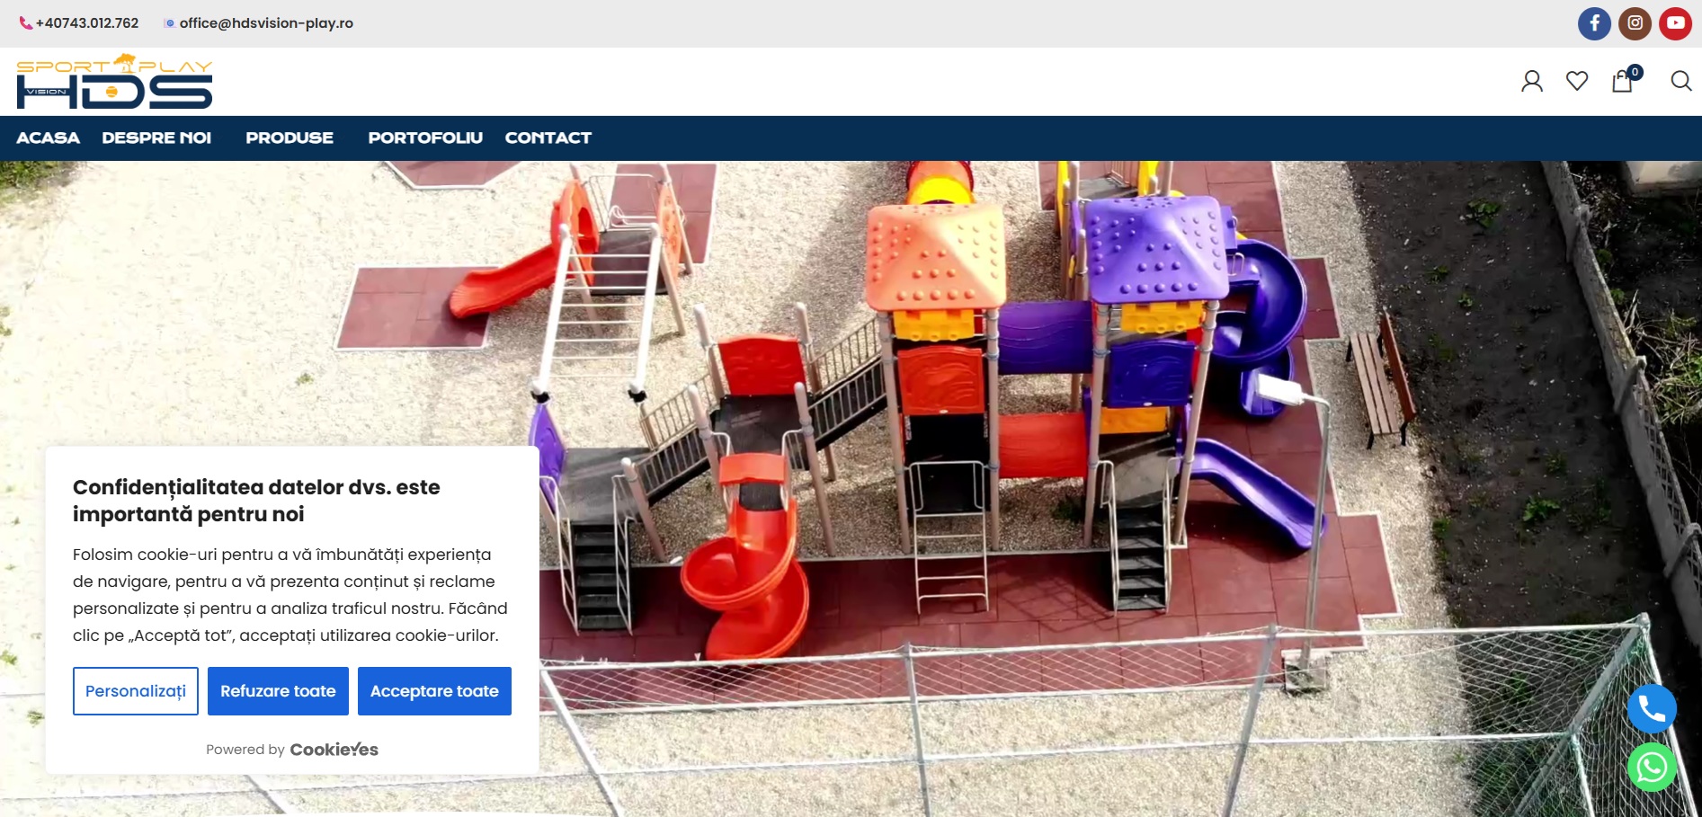
Task: Open the Instagram profile icon
Action: coord(1635,23)
